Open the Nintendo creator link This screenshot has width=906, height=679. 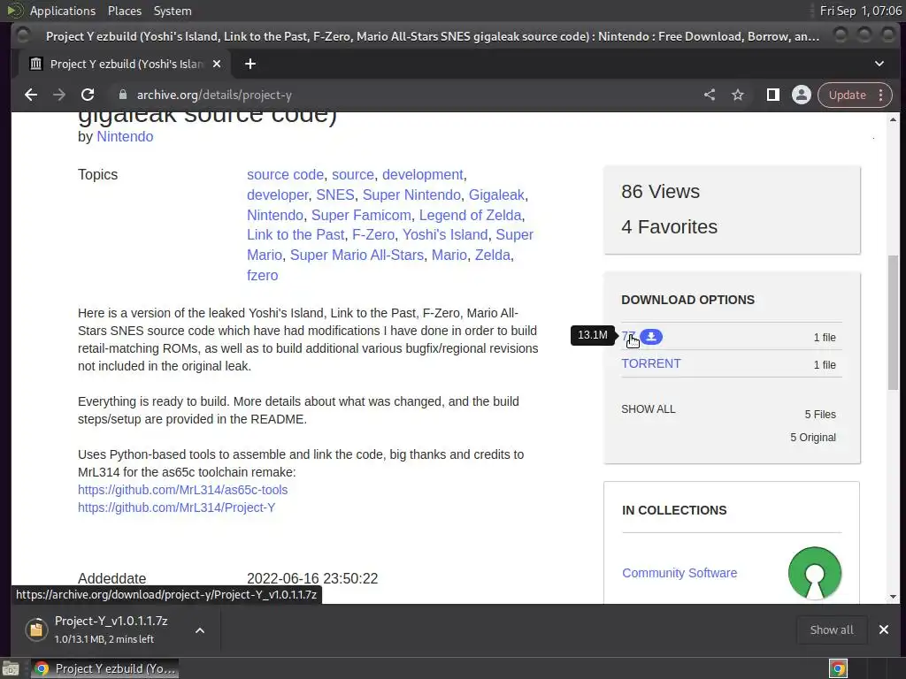[x=125, y=136]
